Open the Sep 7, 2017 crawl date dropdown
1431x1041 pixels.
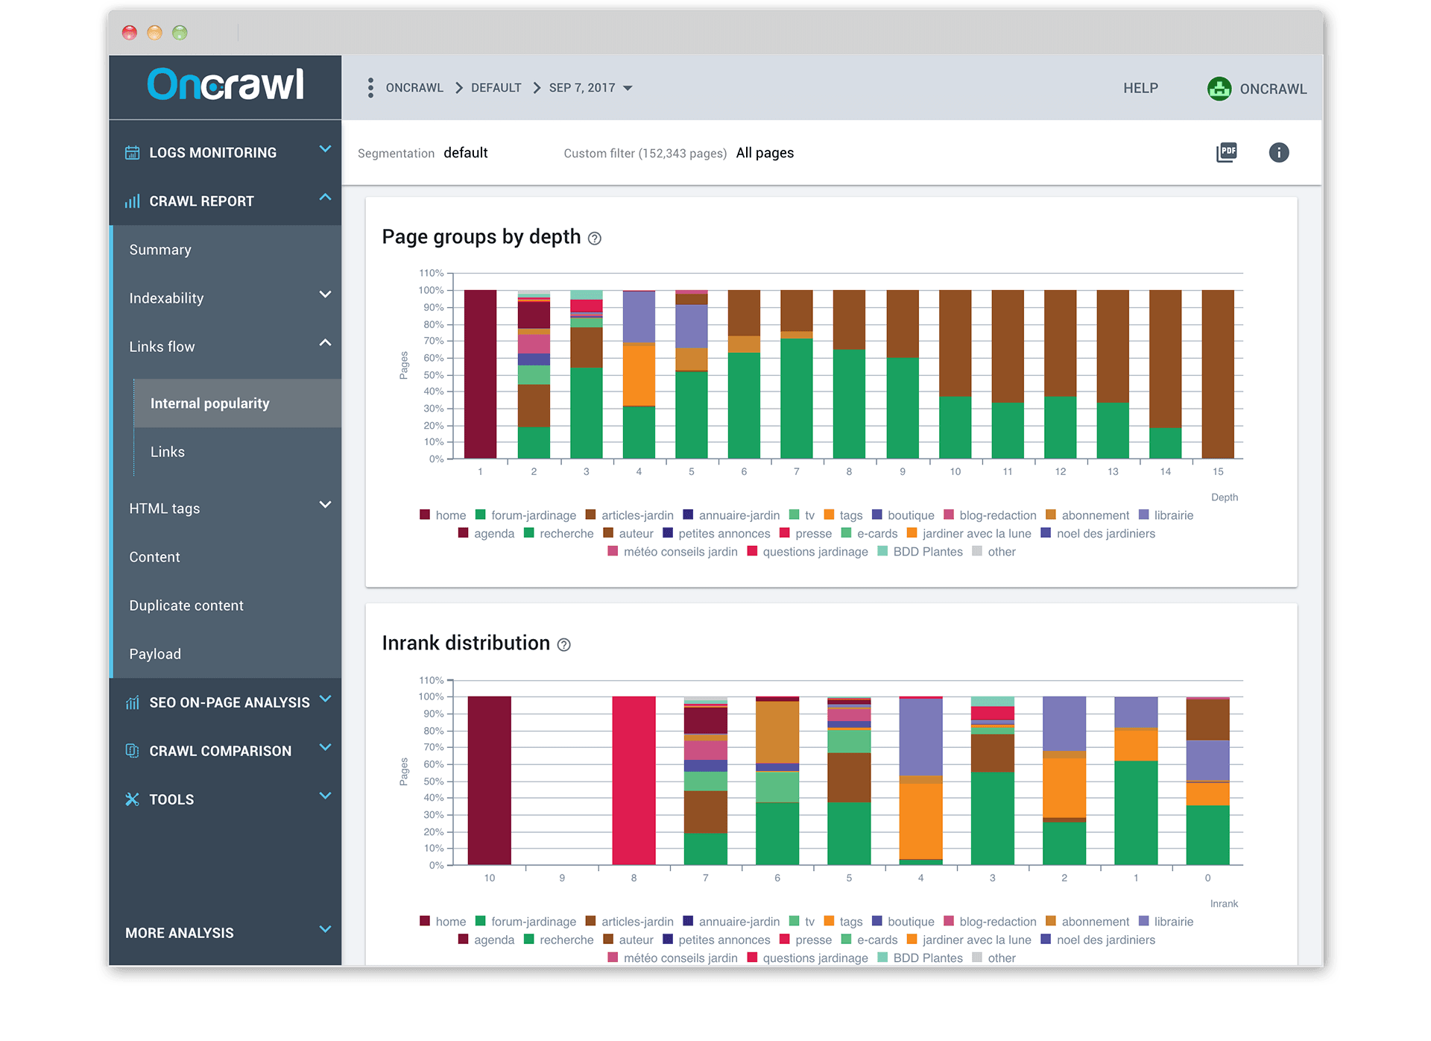590,88
